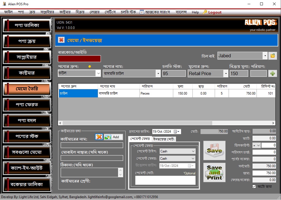This screenshot has width=281, height=200.
Task: Open the folder icon next to Jabed
Action: (x=273, y=56)
